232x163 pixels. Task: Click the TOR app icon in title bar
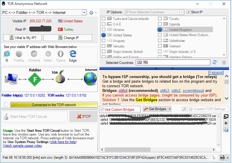3,4
